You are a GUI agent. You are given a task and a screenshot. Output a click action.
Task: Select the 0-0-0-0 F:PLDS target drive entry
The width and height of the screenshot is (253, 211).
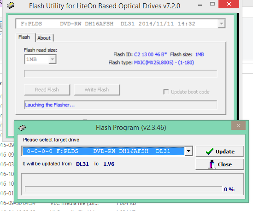click(x=103, y=151)
